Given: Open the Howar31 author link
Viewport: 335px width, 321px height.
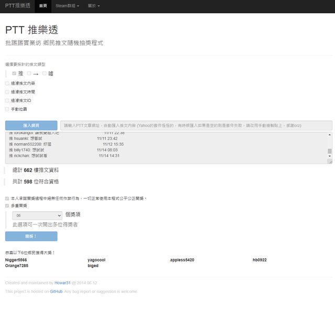Looking at the screenshot, I should click(x=62, y=283).
